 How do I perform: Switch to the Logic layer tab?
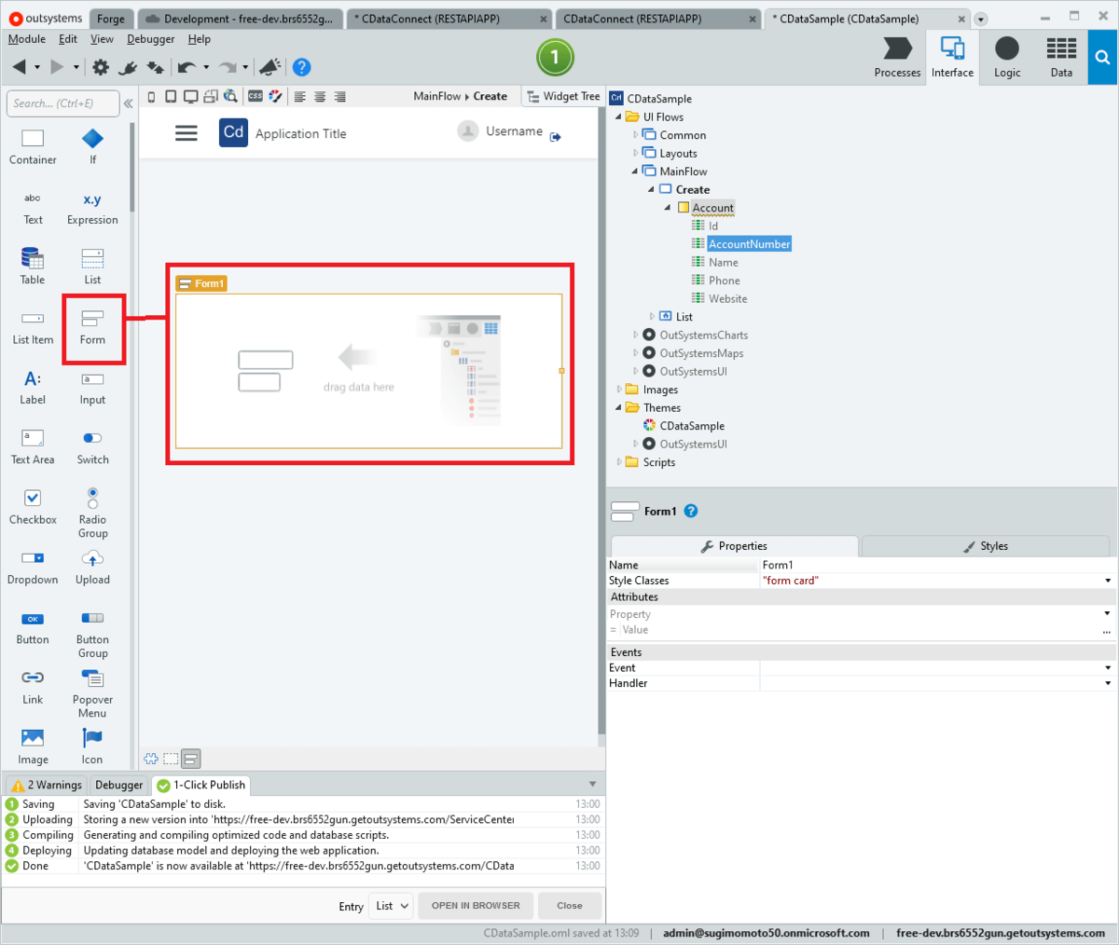[1007, 58]
